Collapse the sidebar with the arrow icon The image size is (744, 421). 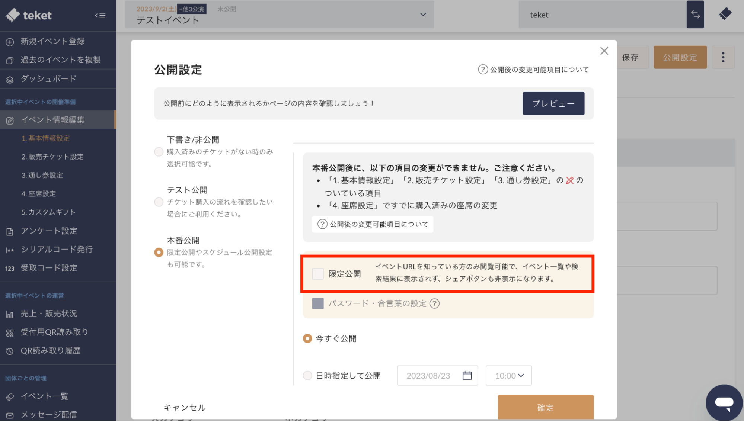[100, 15]
